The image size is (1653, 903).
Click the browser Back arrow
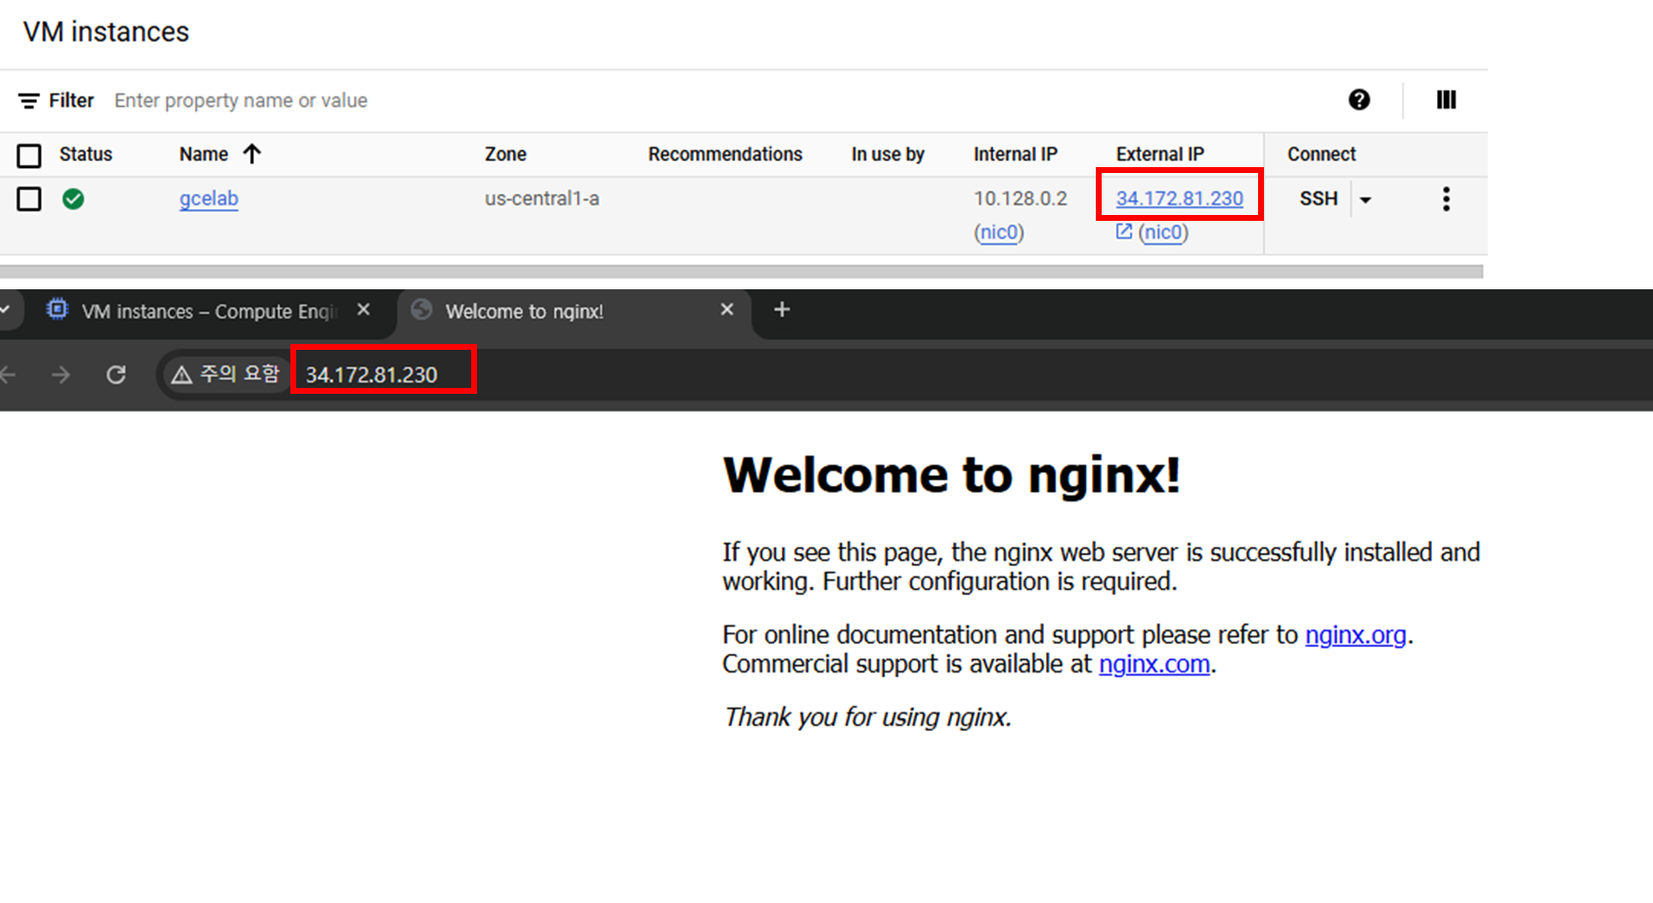click(x=10, y=375)
